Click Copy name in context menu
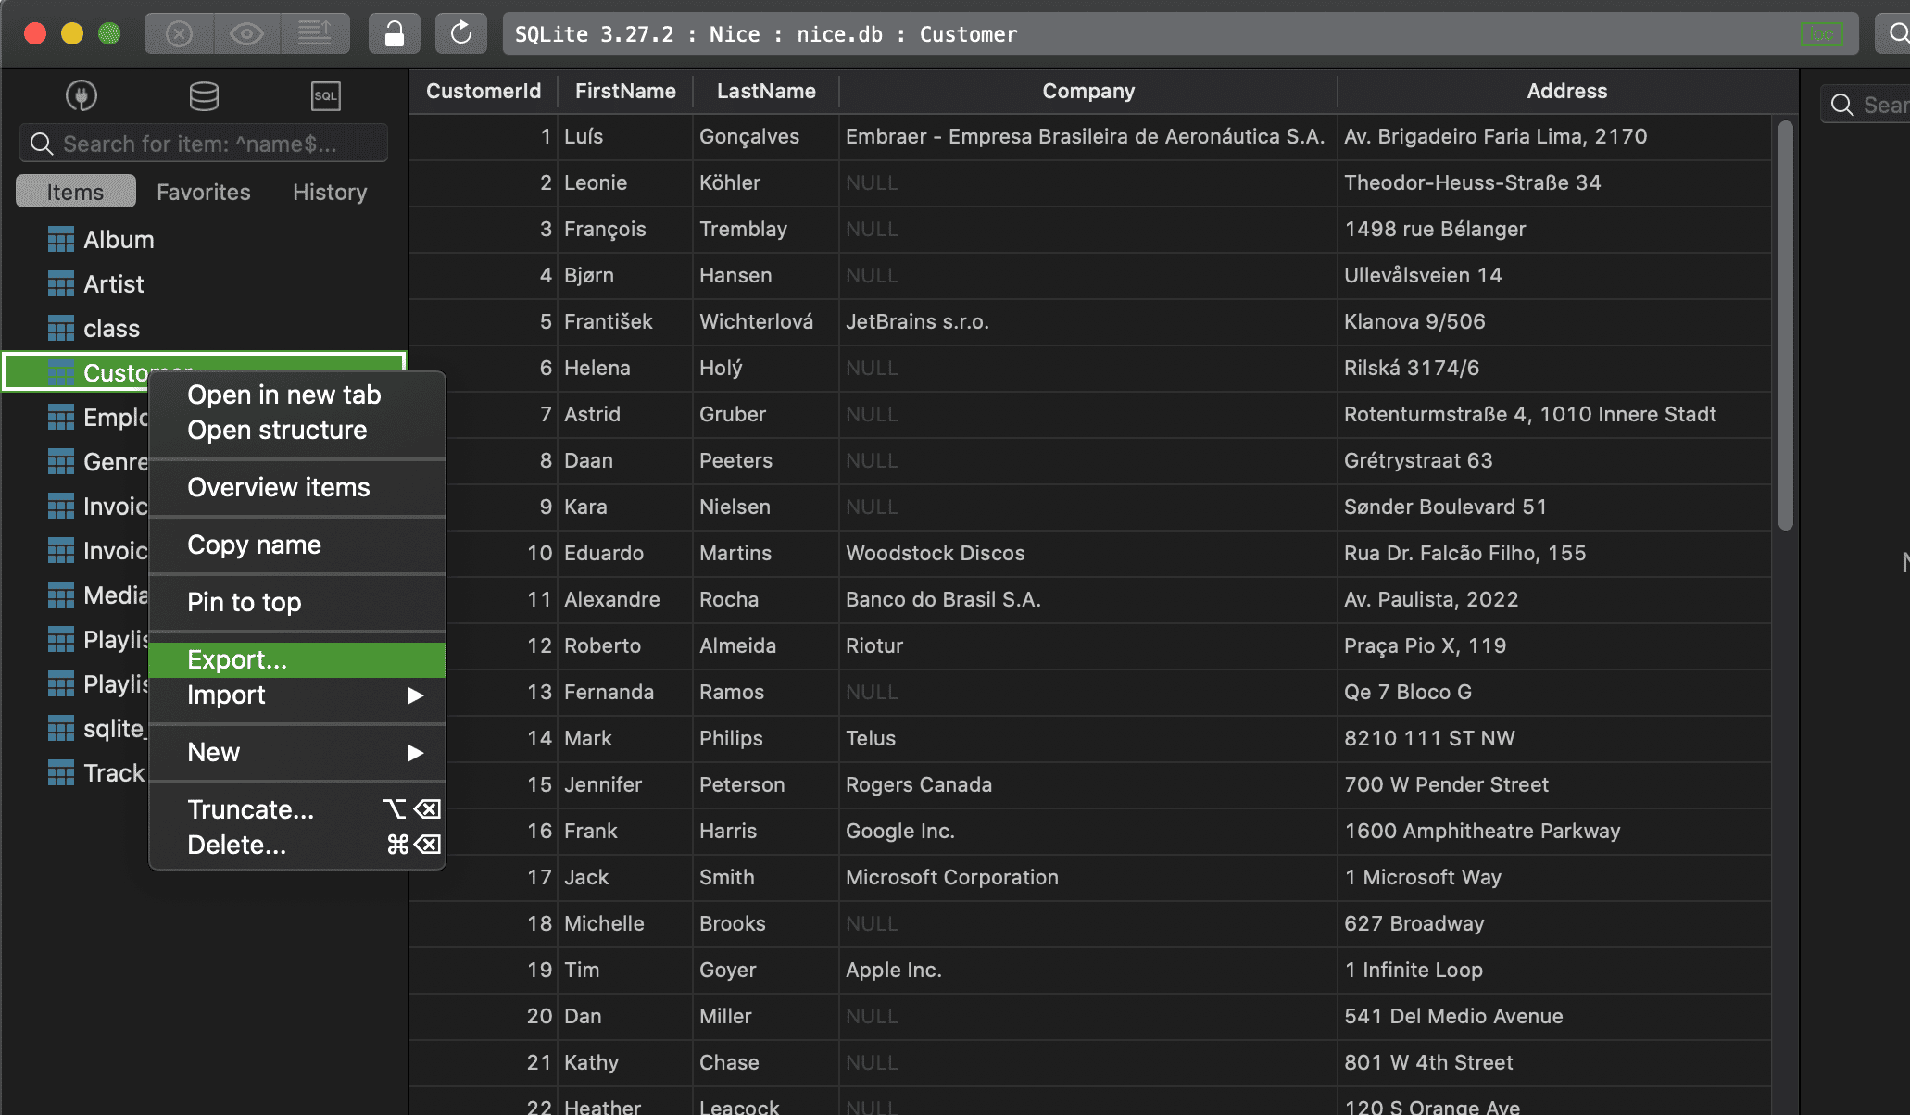 click(297, 545)
